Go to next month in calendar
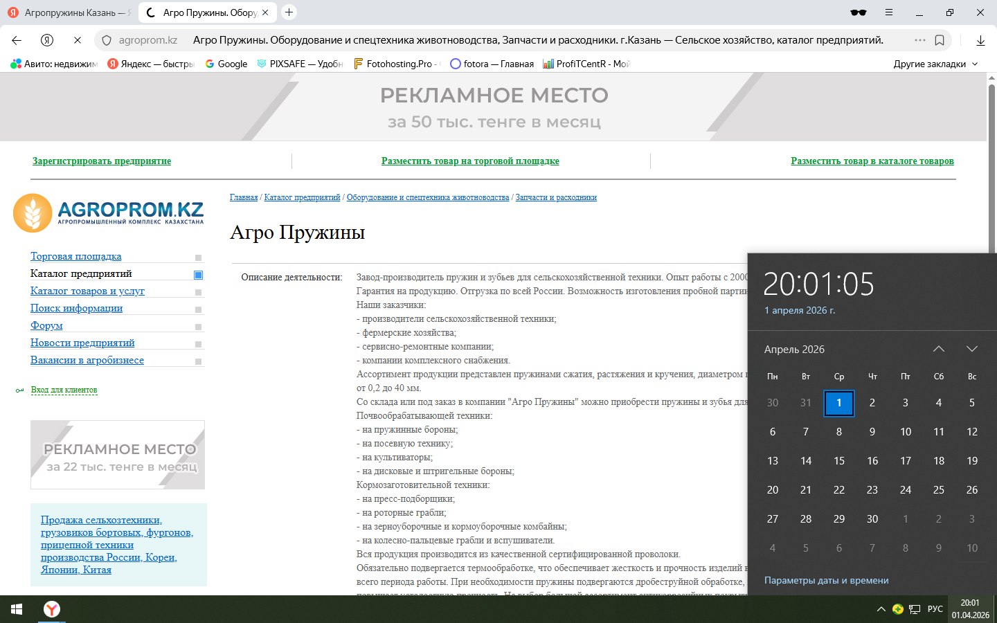Image resolution: width=997 pixels, height=623 pixels. (x=972, y=349)
